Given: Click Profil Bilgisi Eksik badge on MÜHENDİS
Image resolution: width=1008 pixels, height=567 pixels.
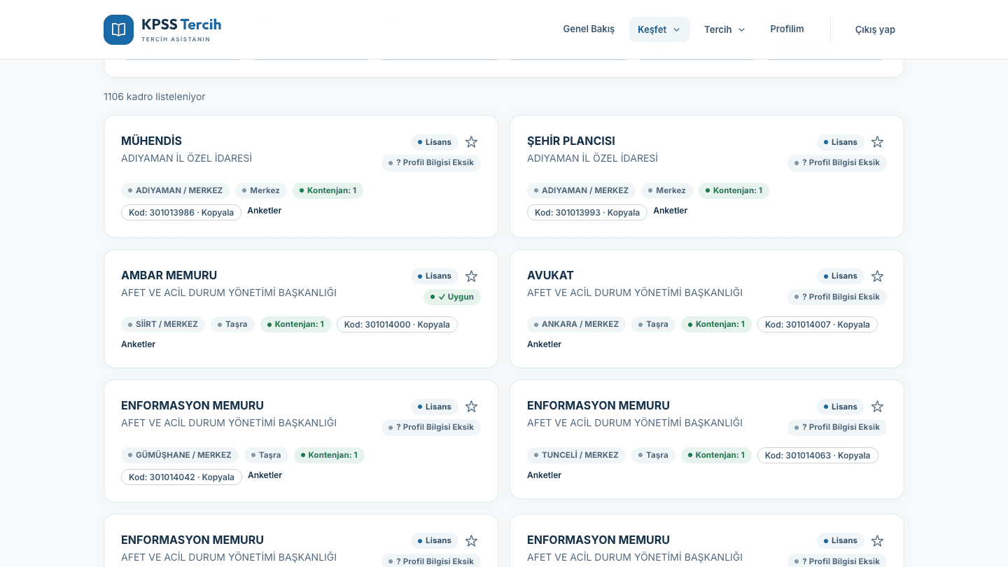Looking at the screenshot, I should (431, 162).
